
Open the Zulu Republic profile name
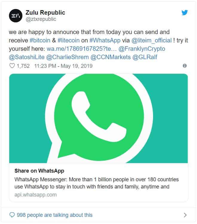[45, 13]
